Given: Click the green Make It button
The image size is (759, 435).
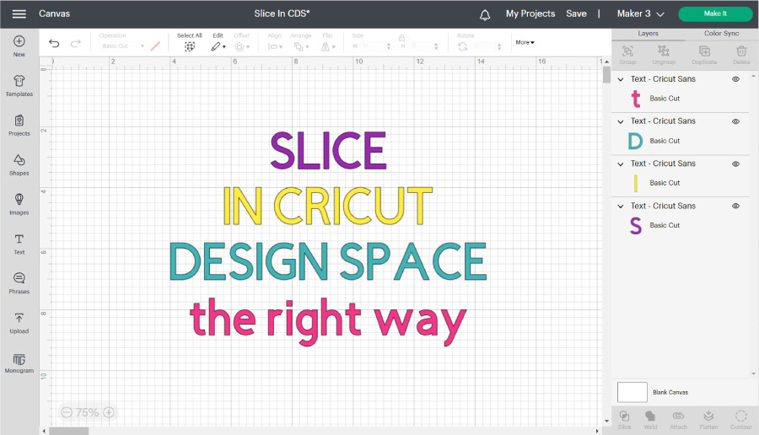Looking at the screenshot, I should 715,13.
